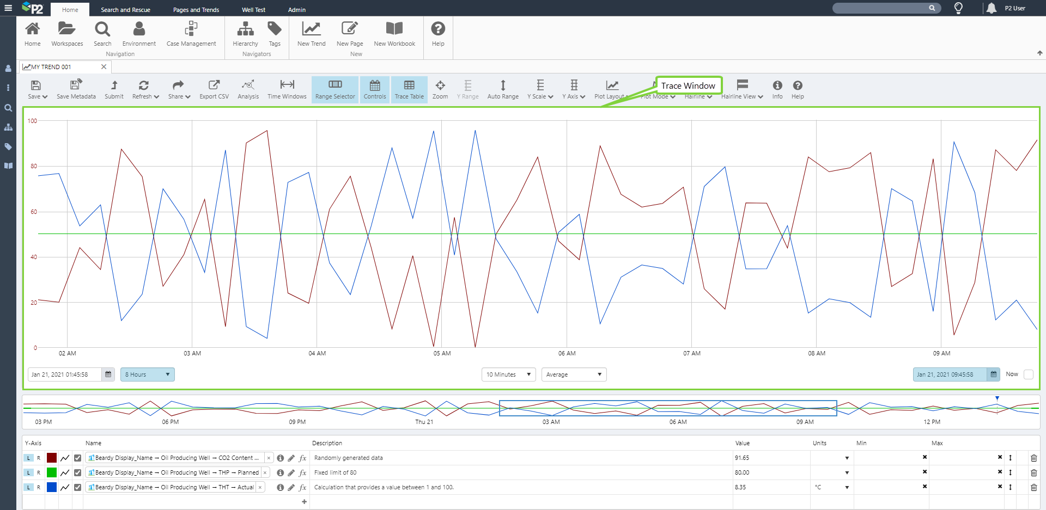Open the Pages and Trends tab
This screenshot has height=510, width=1046.
pos(196,10)
